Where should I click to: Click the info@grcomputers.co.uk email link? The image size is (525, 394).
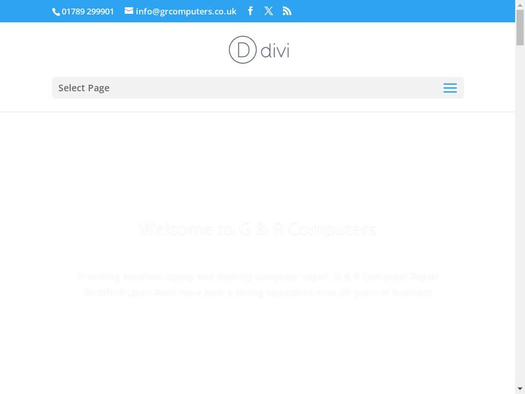coord(186,11)
